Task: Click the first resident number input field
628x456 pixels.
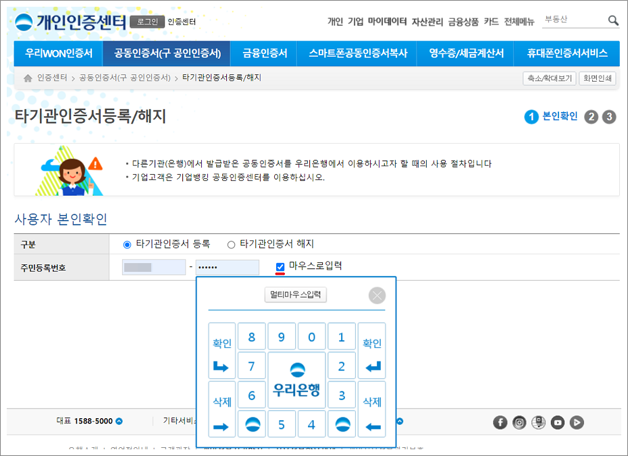Action: click(x=154, y=267)
